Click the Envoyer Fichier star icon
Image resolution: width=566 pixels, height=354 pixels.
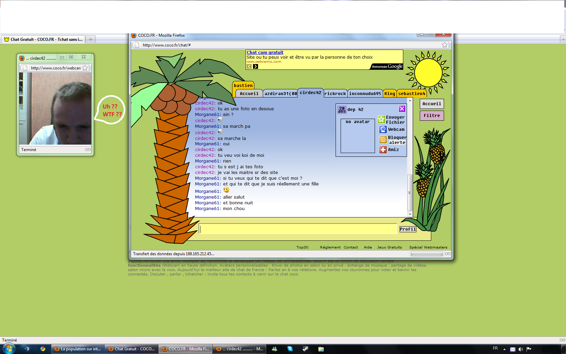pos(381,119)
